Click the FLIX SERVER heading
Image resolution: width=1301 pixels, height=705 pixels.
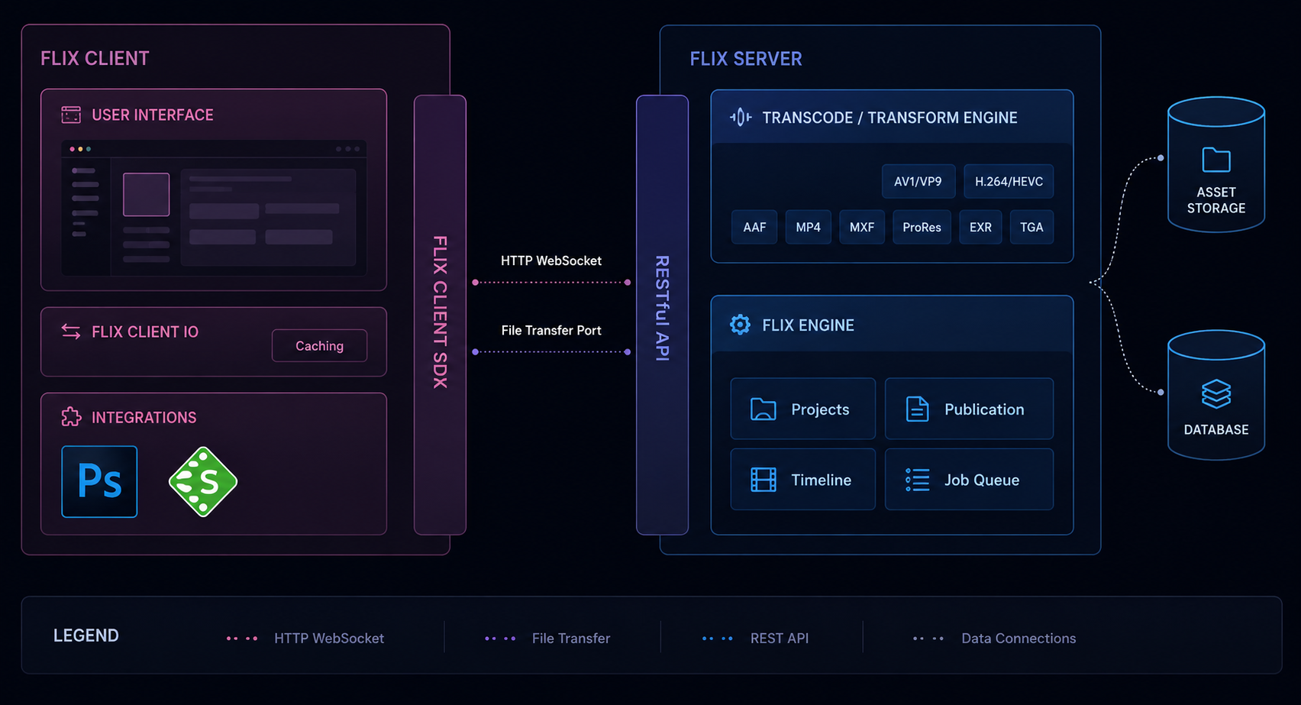point(746,59)
